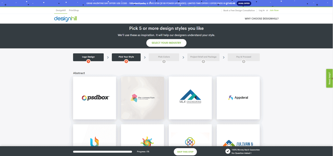Click the chevron before Pay & Proceed step

pos(224,57)
